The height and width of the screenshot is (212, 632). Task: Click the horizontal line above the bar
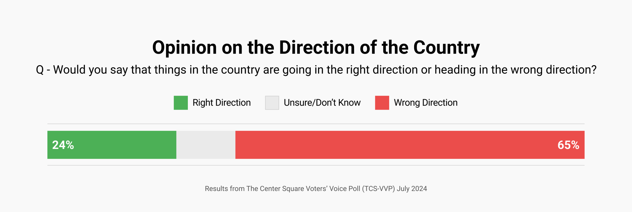[316, 124]
